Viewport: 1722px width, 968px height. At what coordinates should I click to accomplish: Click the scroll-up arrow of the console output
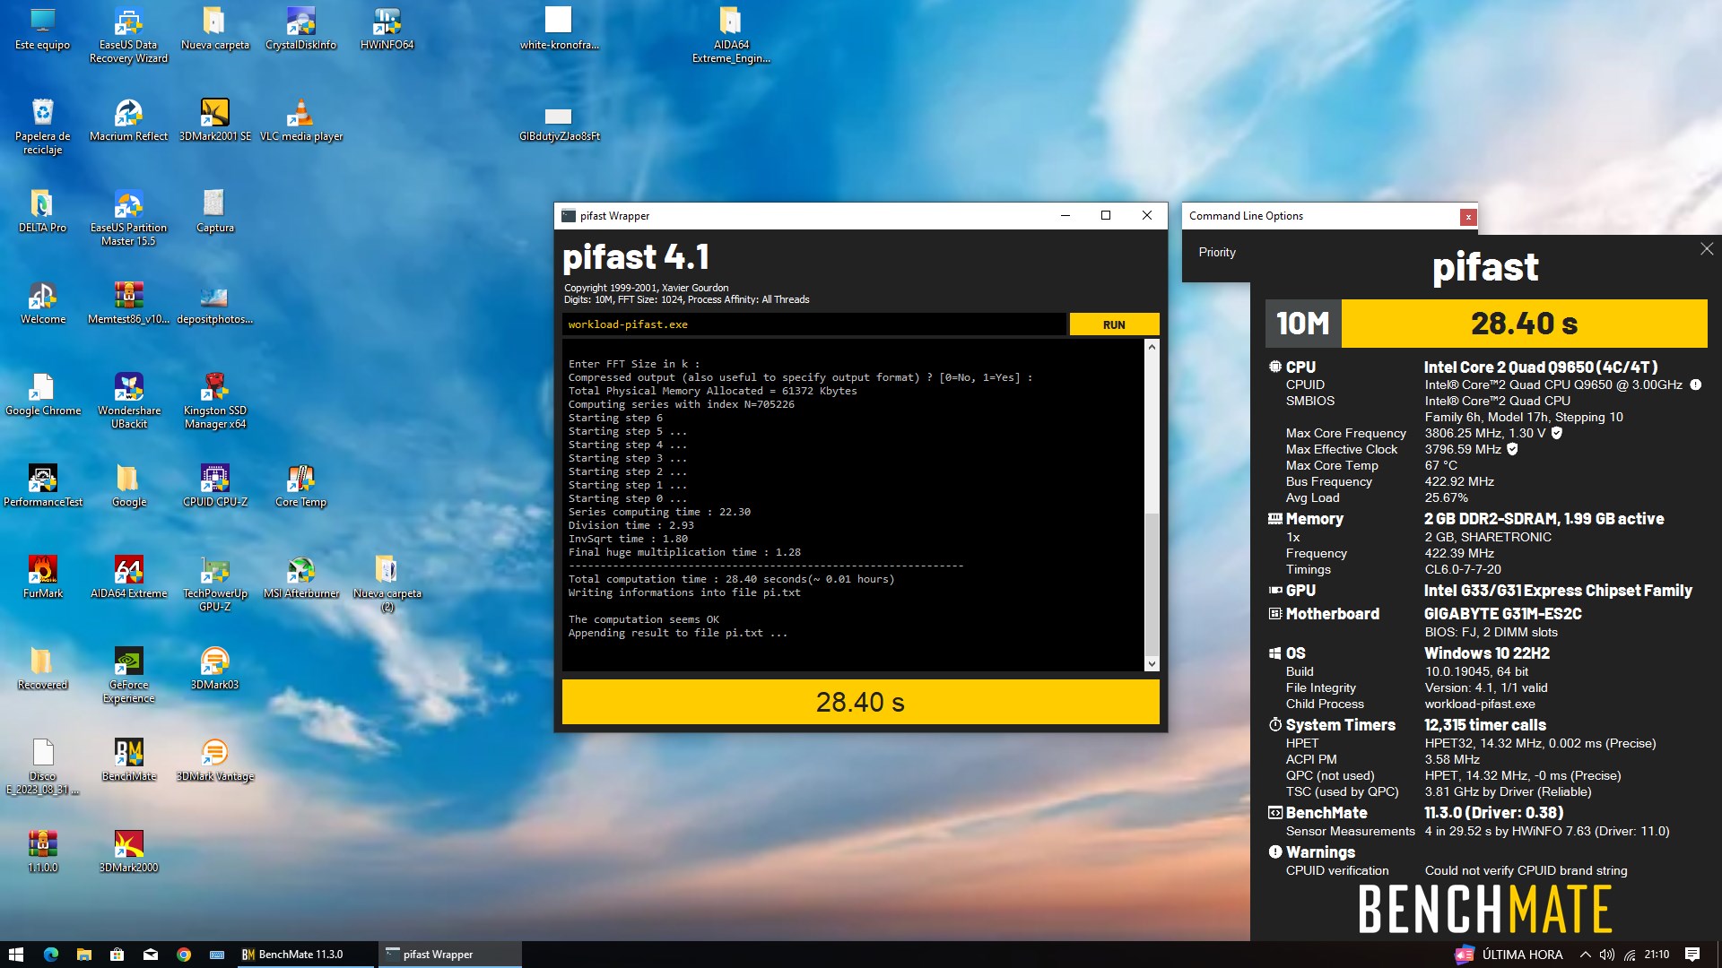pos(1152,347)
